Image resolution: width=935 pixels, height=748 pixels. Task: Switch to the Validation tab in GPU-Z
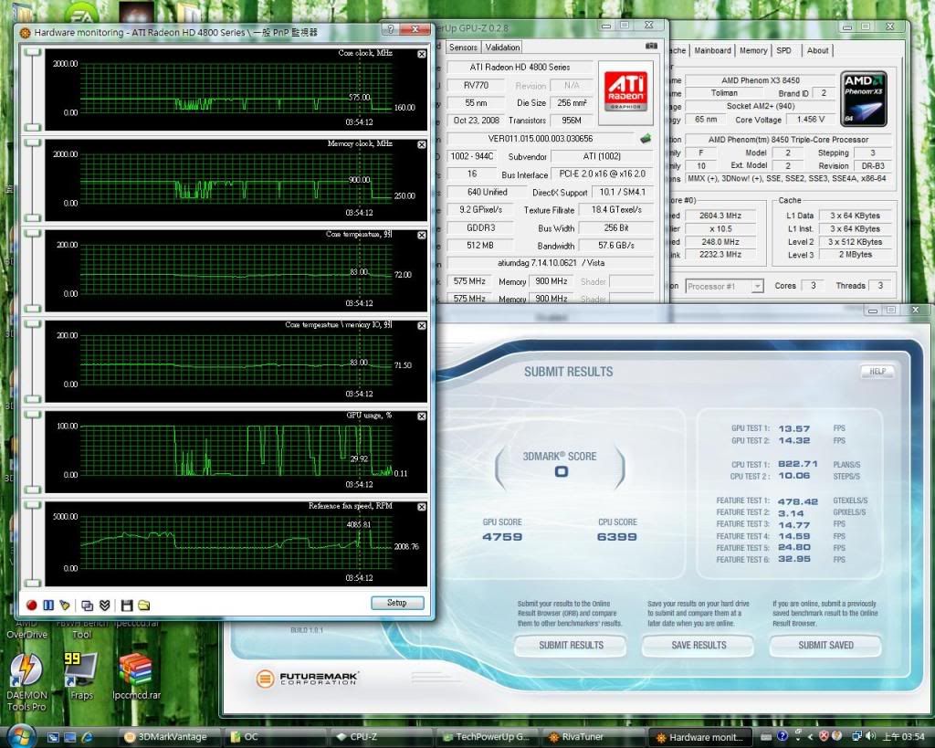[x=502, y=47]
